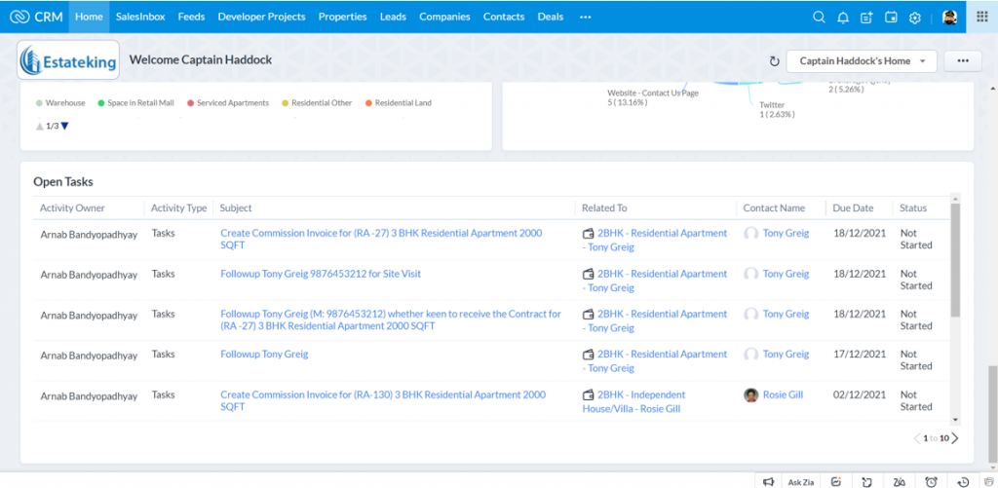Click the Related To column header
The width and height of the screenshot is (998, 488).
pyautogui.click(x=604, y=208)
